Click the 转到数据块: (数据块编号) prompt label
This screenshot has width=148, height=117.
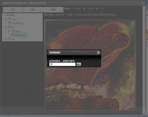point(62,61)
